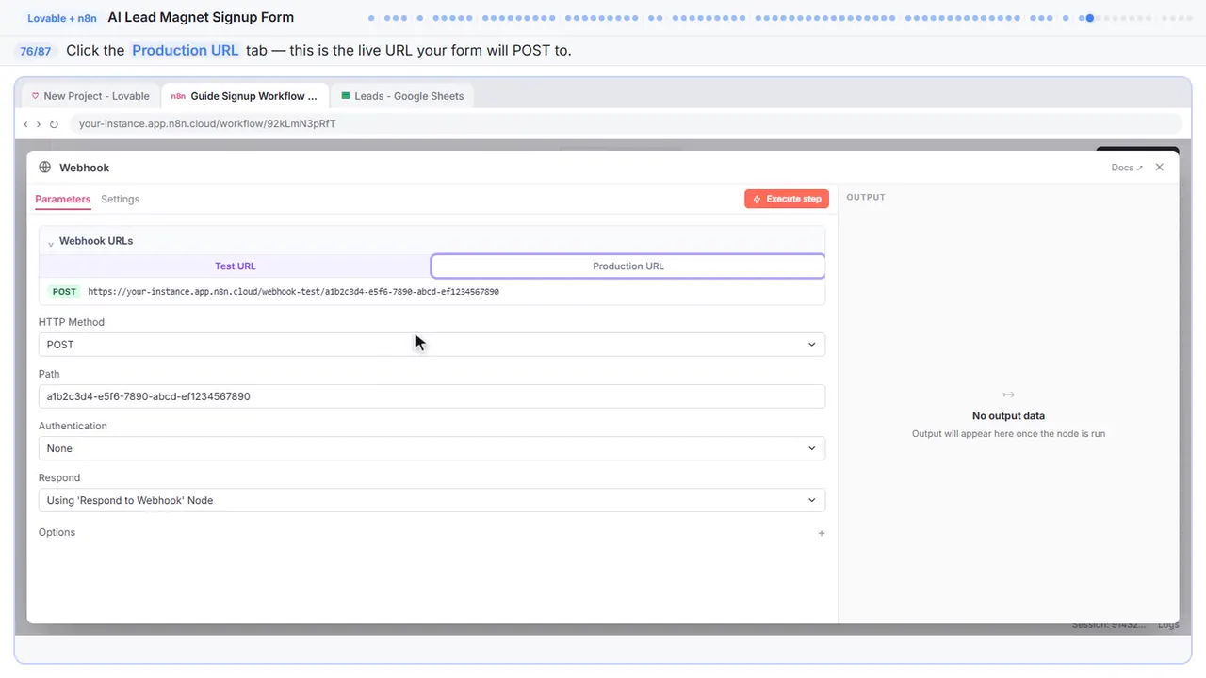Screen dimensions: 1206x678
Task: Click the Lovable + n8n badge
Action: [x=62, y=18]
